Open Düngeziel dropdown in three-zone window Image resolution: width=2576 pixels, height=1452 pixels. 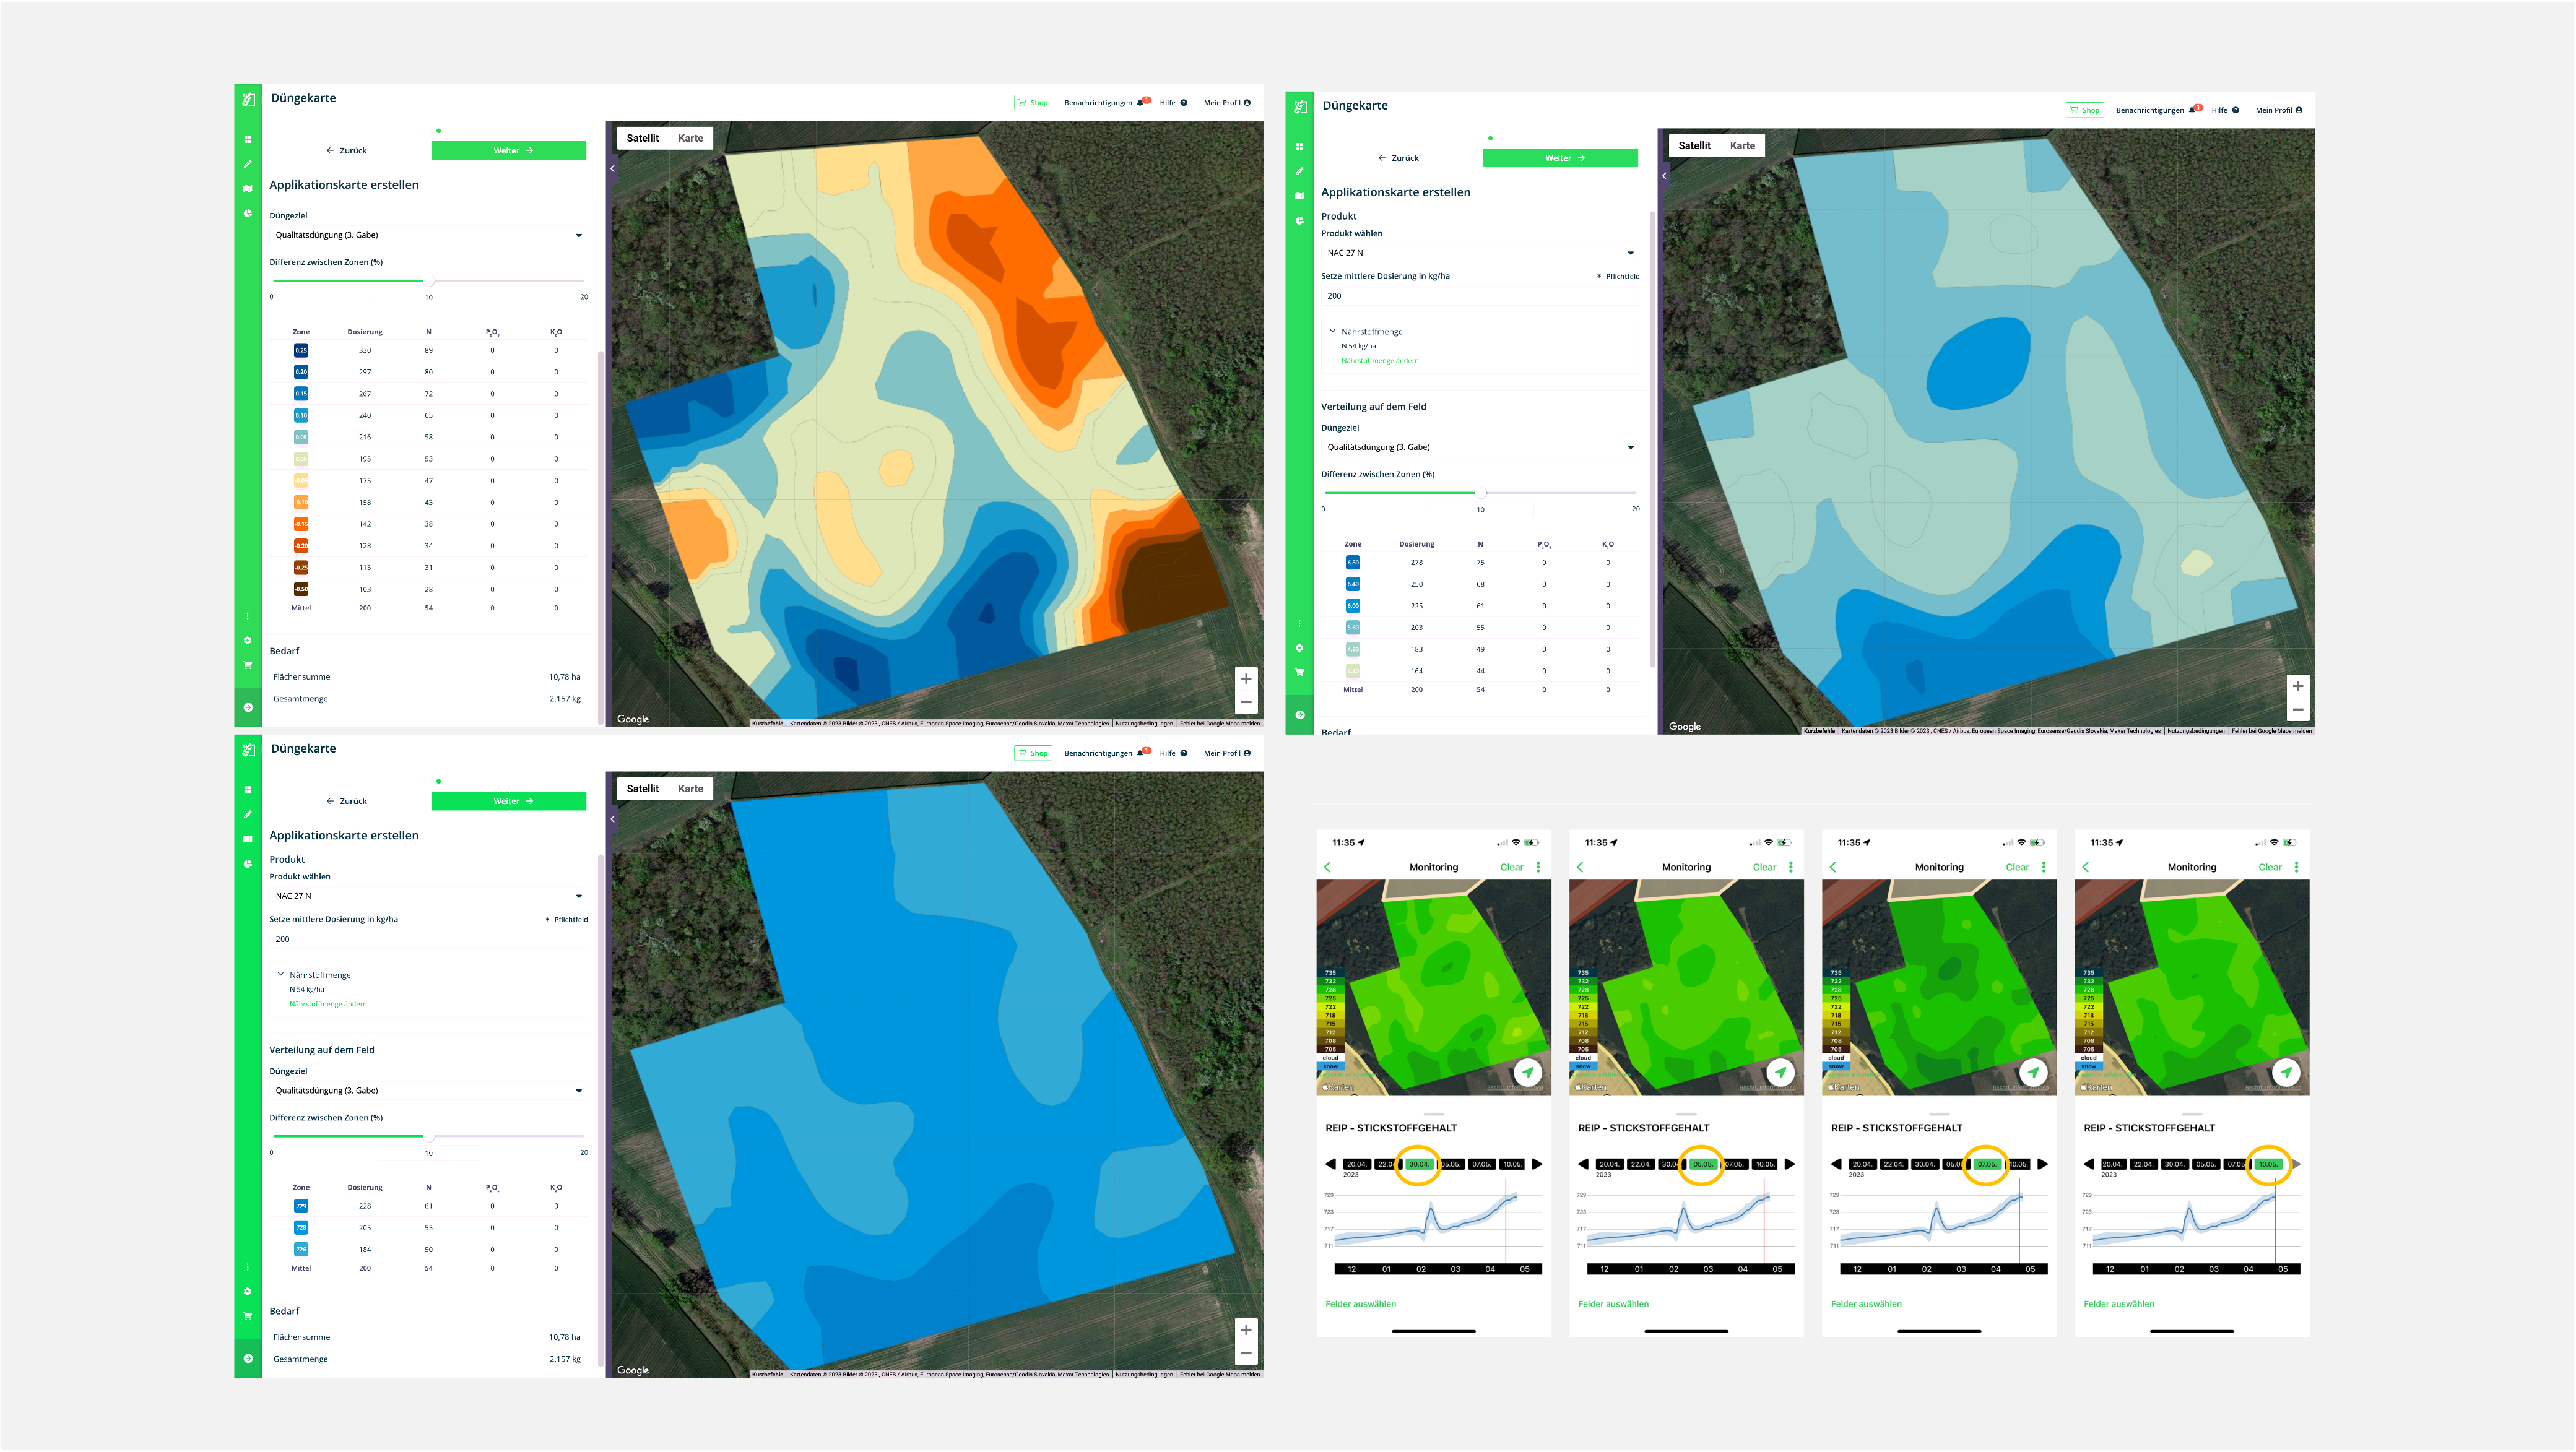pos(428,1090)
